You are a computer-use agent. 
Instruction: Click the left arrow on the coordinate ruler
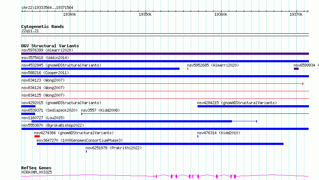coord(23,11)
